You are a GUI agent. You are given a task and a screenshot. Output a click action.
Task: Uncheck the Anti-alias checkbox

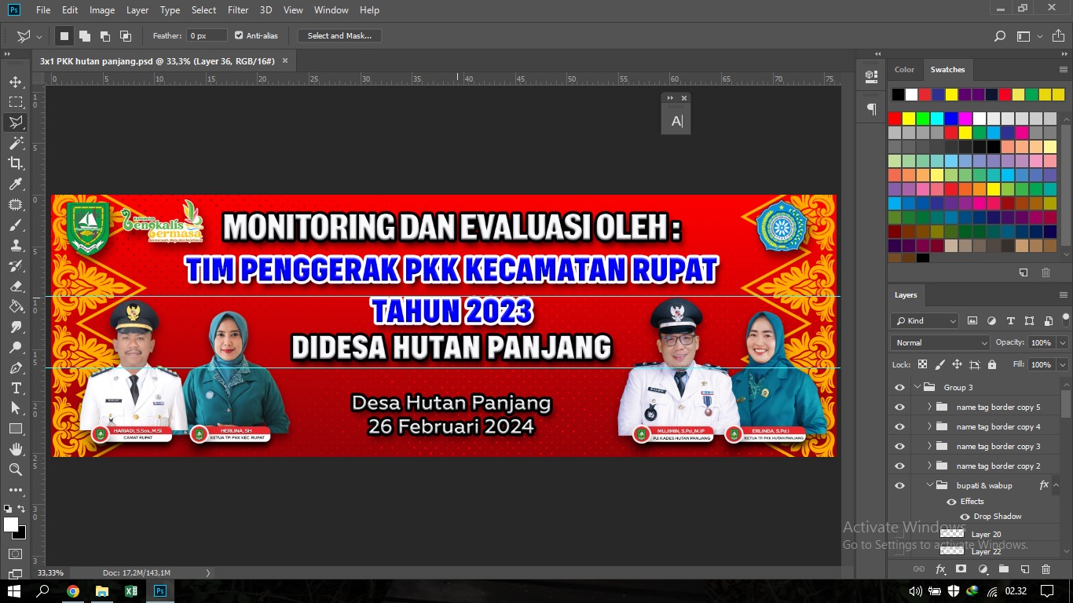pyautogui.click(x=239, y=35)
